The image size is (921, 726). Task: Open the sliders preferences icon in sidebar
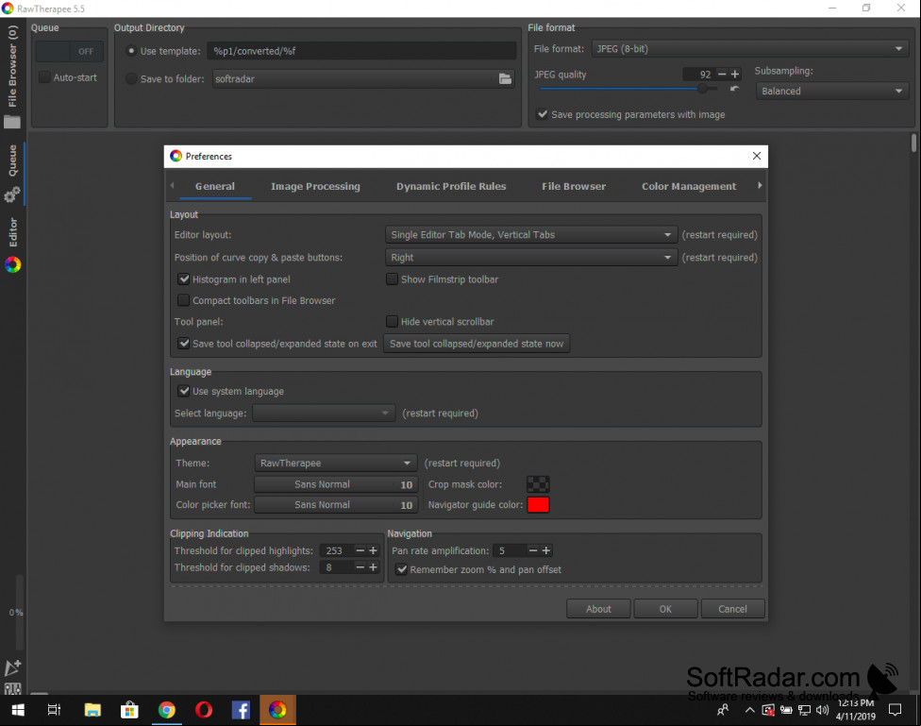click(13, 688)
